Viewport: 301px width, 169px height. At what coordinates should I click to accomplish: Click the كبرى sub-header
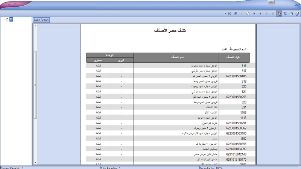(x=121, y=60)
